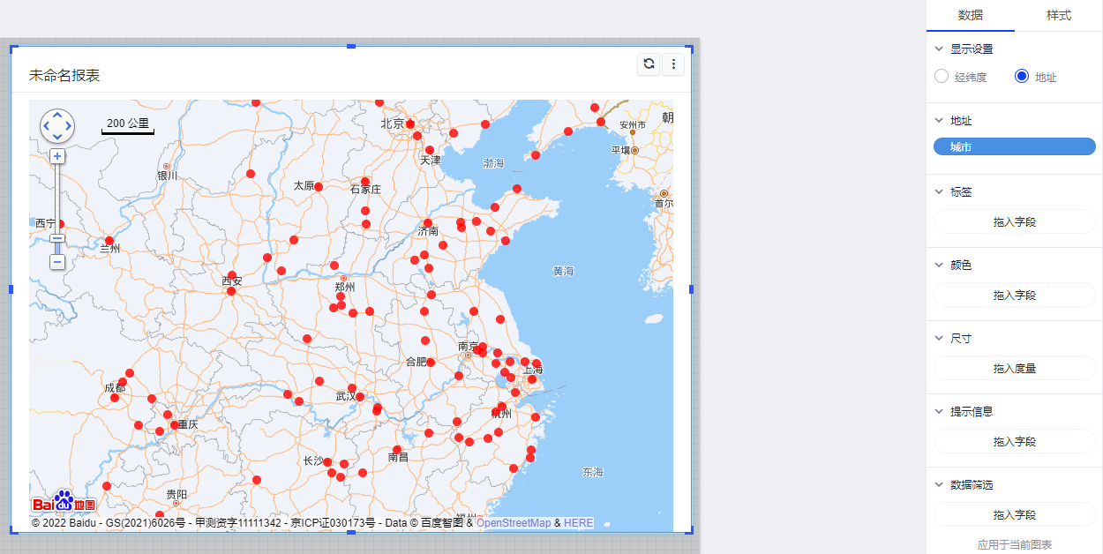Click the map zoom out minus button

57,262
